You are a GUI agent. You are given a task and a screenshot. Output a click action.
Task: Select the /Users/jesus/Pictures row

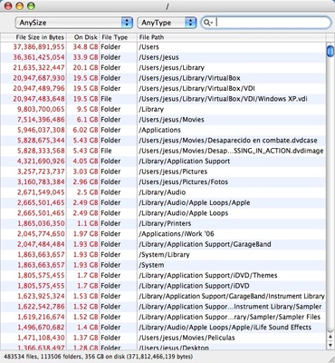click(163, 172)
